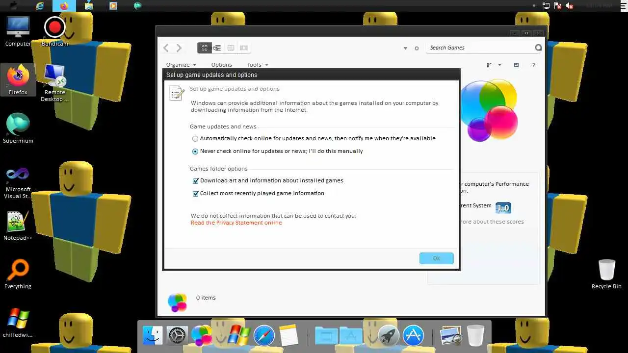This screenshot has width=628, height=353.
Task: Navigate forward in Games window
Action: pyautogui.click(x=179, y=48)
